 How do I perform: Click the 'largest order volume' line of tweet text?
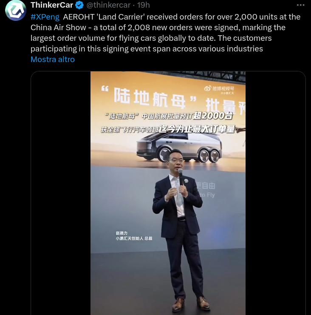pos(151,38)
